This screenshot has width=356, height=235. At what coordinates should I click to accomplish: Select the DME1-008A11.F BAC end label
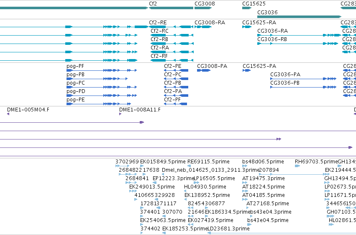[x=140, y=110]
